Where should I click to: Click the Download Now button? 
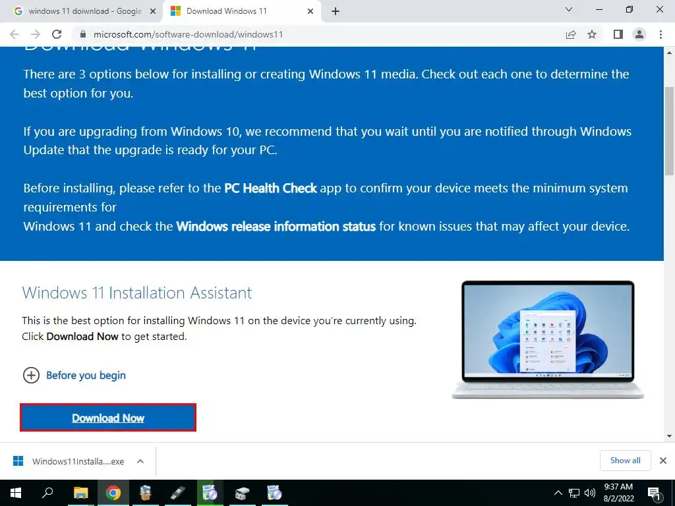point(108,418)
